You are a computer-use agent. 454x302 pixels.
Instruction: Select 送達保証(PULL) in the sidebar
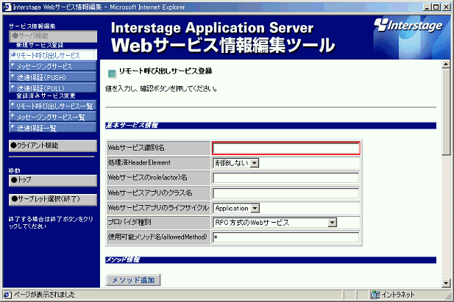click(53, 88)
